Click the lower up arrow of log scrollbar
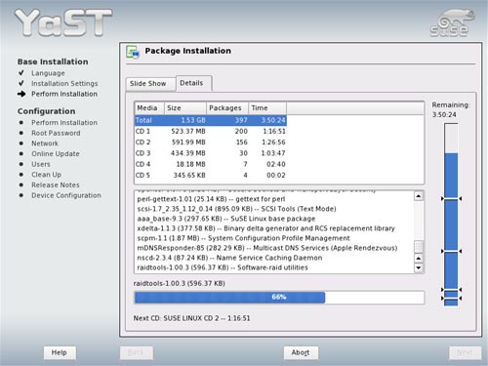Screen dimensions: 488x366 pyautogui.click(x=419, y=259)
